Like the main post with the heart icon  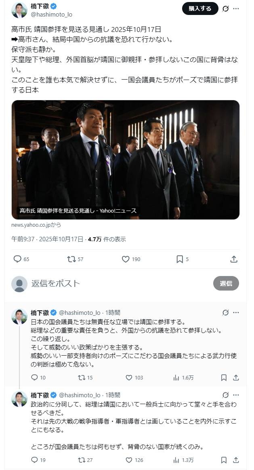[126, 259]
